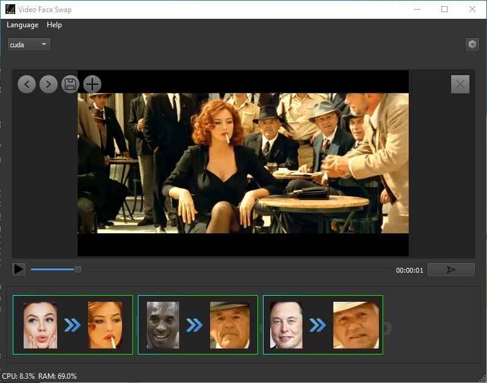Click the 00:00:01 timestamp label

[410, 270]
